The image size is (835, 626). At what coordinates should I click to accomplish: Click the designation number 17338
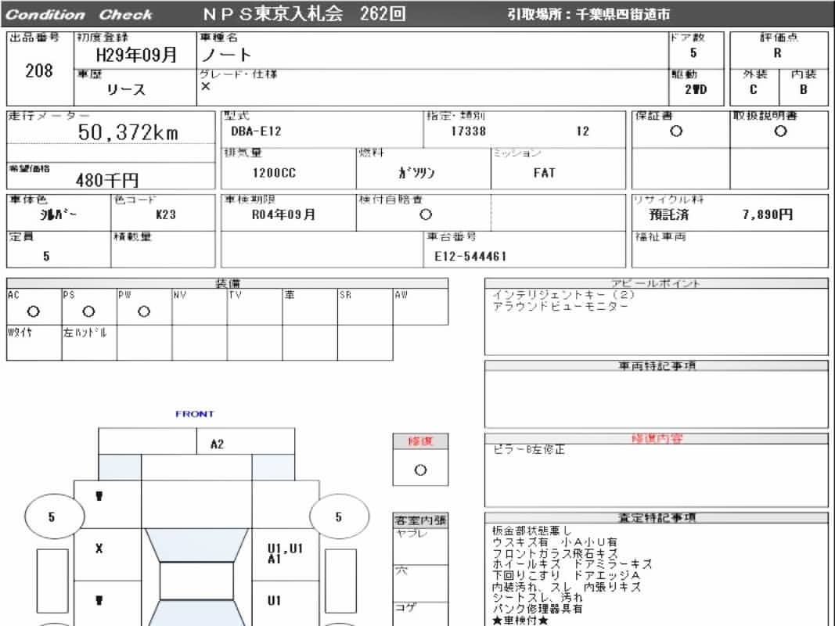pyautogui.click(x=469, y=131)
